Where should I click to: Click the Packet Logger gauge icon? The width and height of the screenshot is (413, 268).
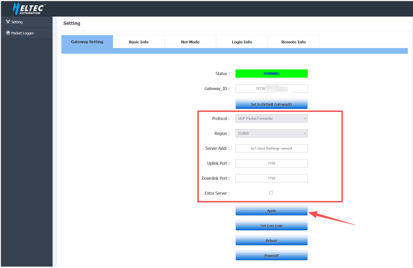click(x=8, y=33)
